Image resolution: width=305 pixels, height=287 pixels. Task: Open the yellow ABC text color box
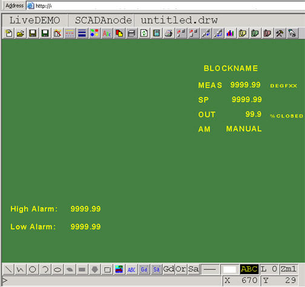249,269
